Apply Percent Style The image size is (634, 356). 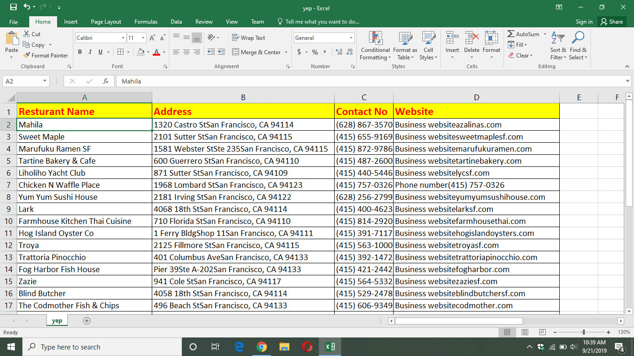coord(315,52)
